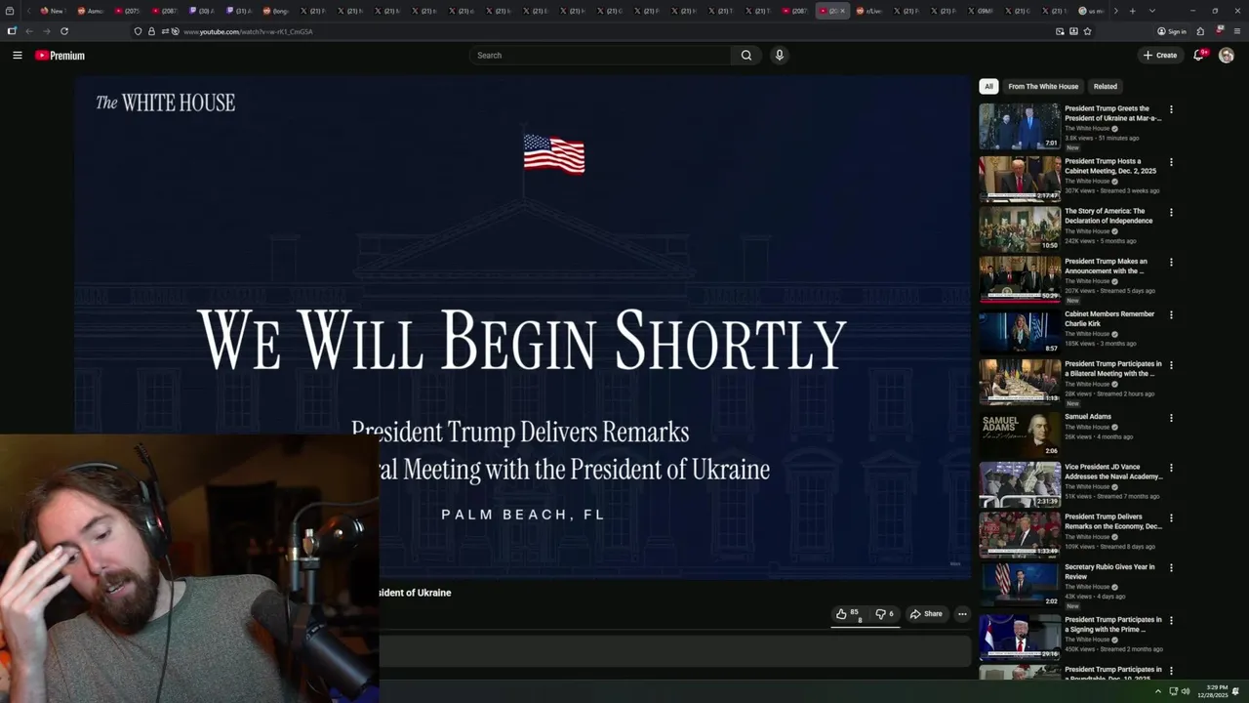
Task: Open options for 'President Trump Greets the President of Ukraine'
Action: point(1171,109)
